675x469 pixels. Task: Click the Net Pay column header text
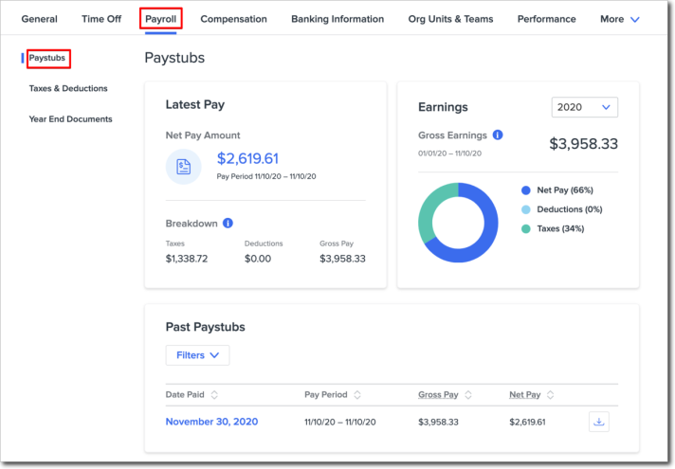point(525,394)
